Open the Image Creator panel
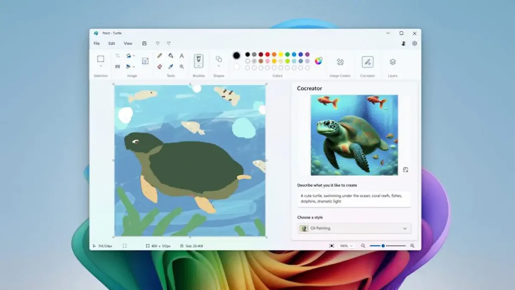 pos(340,62)
